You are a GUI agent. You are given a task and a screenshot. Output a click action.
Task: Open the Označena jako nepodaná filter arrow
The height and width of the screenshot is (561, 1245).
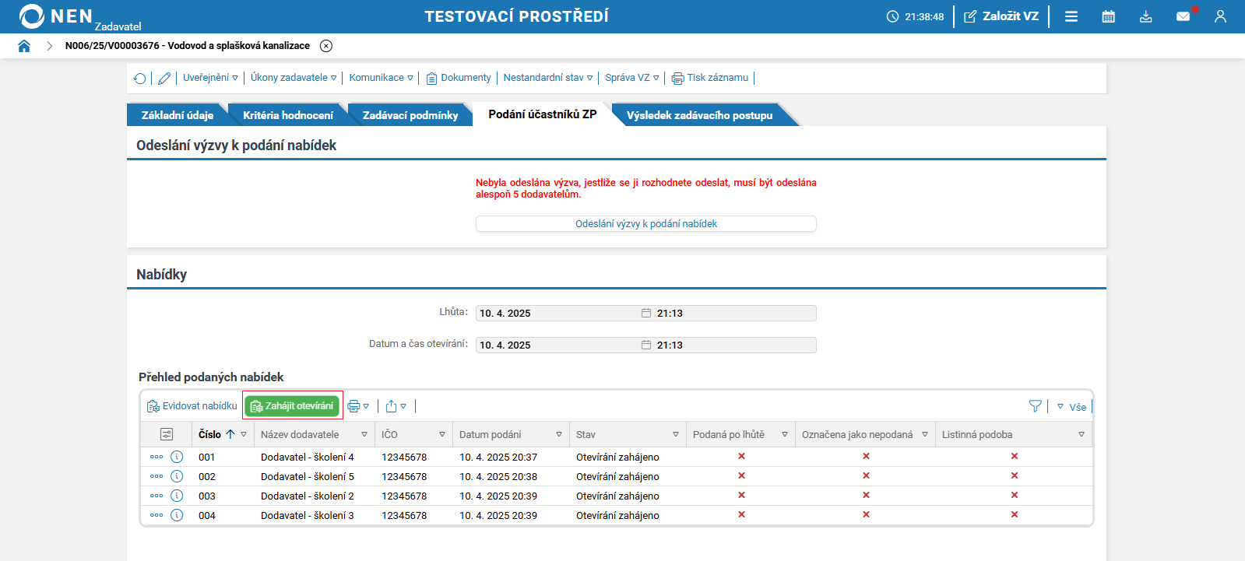925,434
